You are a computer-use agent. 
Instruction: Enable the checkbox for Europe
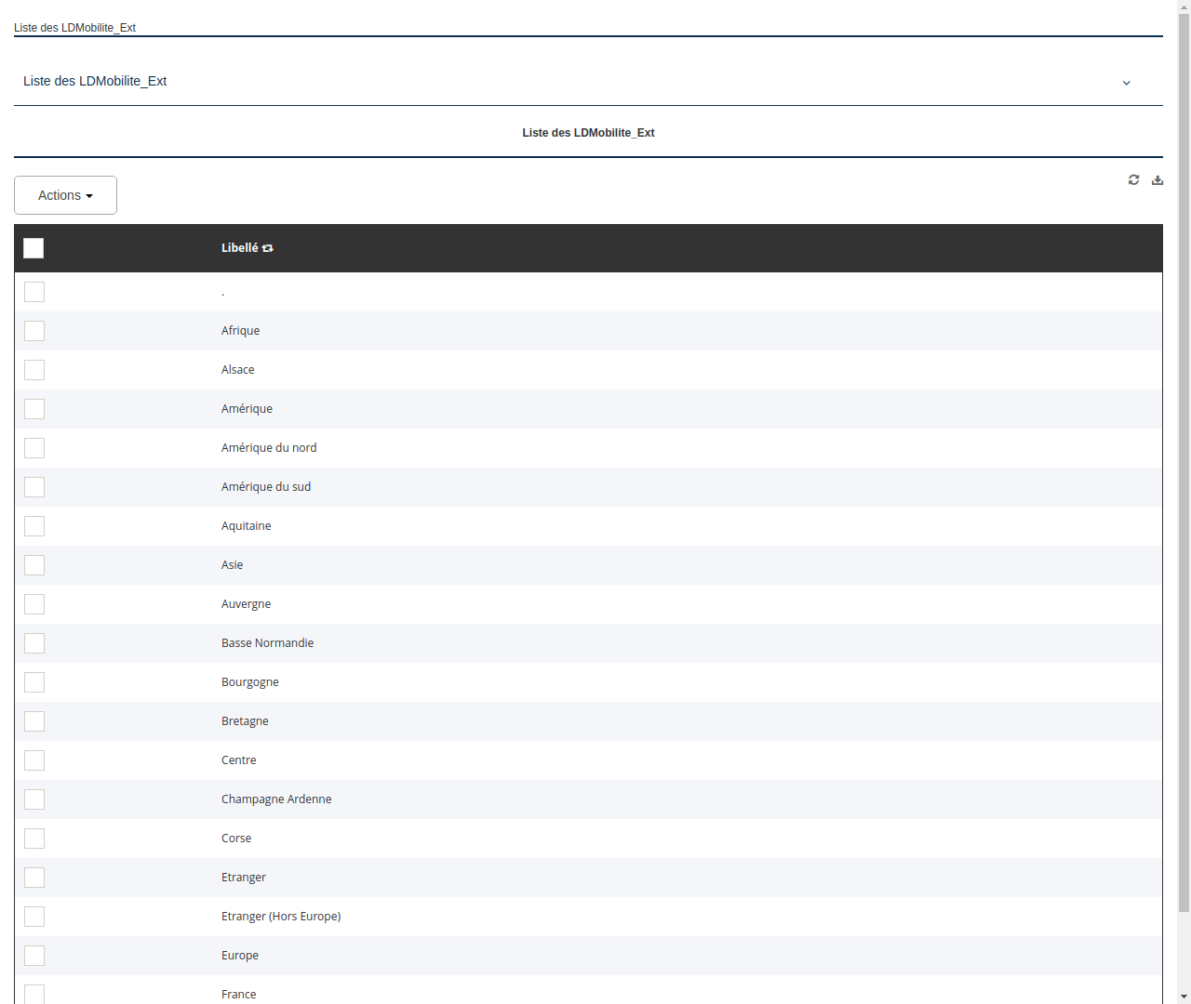(x=34, y=956)
